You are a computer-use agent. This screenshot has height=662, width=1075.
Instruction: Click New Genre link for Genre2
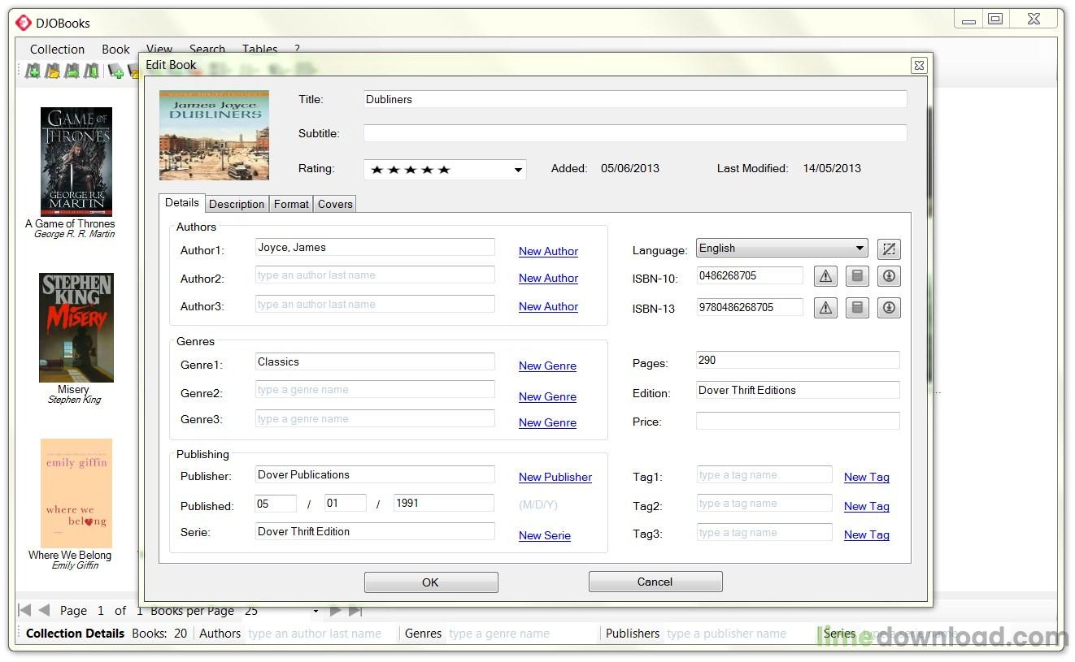547,396
